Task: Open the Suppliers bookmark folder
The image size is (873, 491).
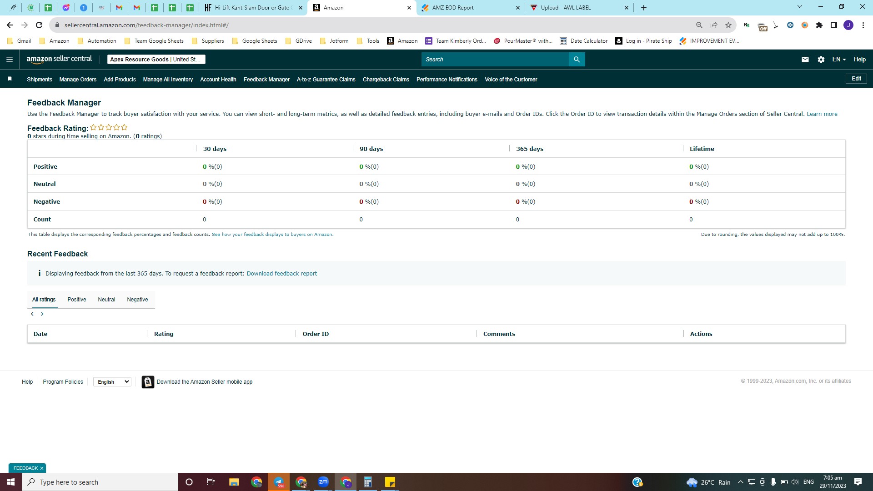Action: [x=208, y=41]
